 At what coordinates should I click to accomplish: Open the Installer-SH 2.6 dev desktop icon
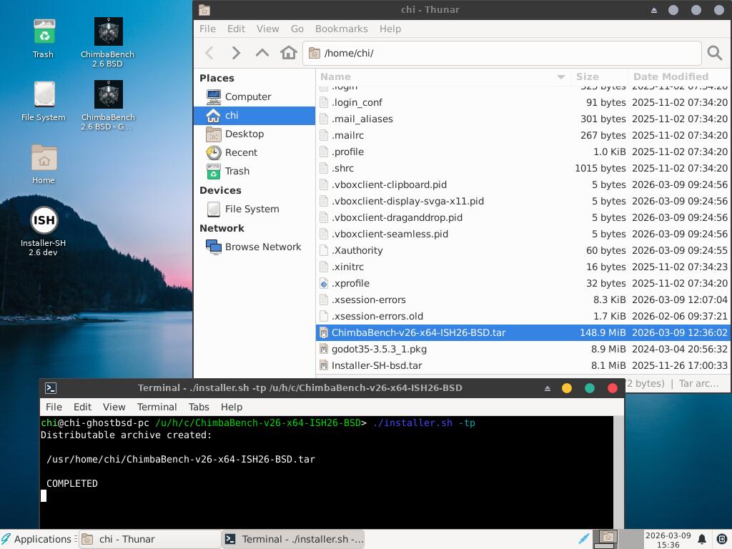(x=44, y=231)
